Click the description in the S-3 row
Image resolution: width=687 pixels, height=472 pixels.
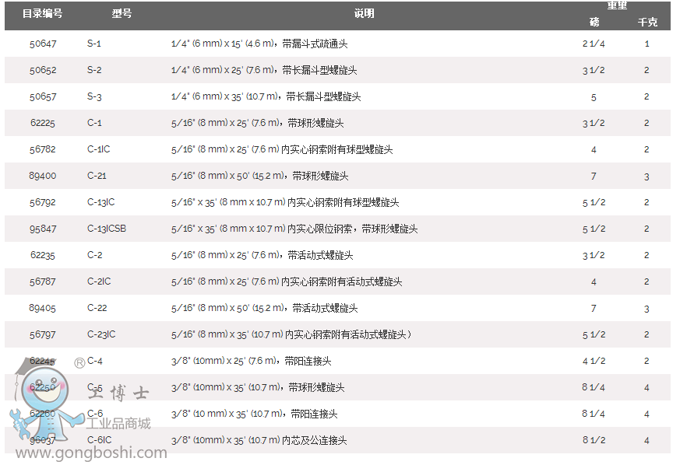[x=266, y=96]
